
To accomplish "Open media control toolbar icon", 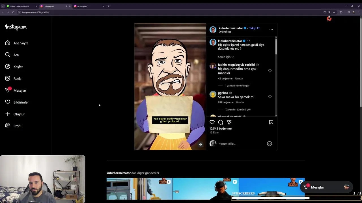I will coord(348,12).
